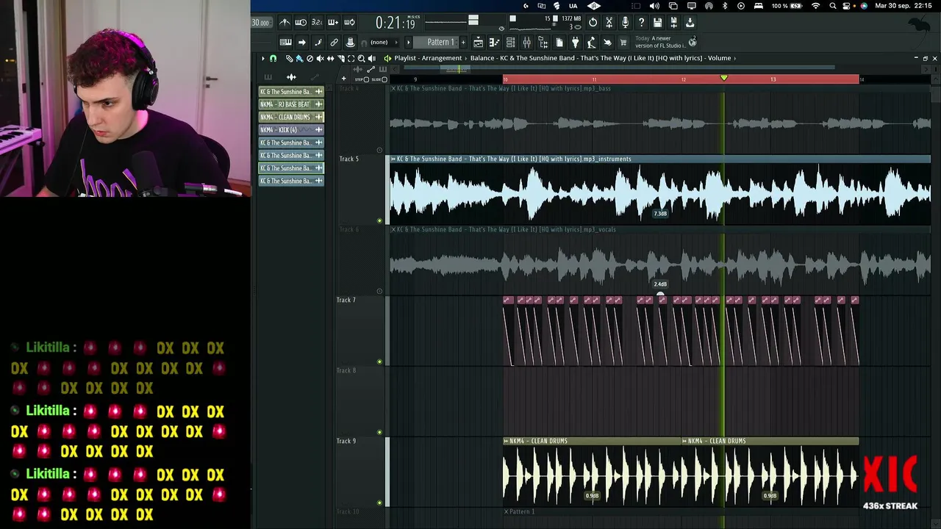
Task: Toggle SLIDE mode checkbox
Action: (384, 79)
